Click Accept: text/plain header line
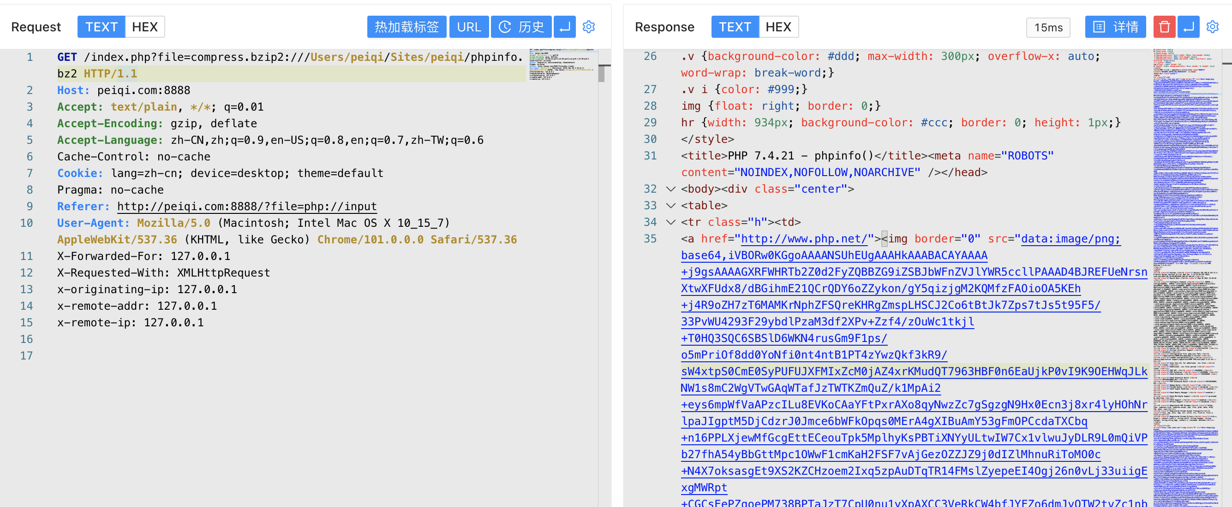 pyautogui.click(x=160, y=106)
